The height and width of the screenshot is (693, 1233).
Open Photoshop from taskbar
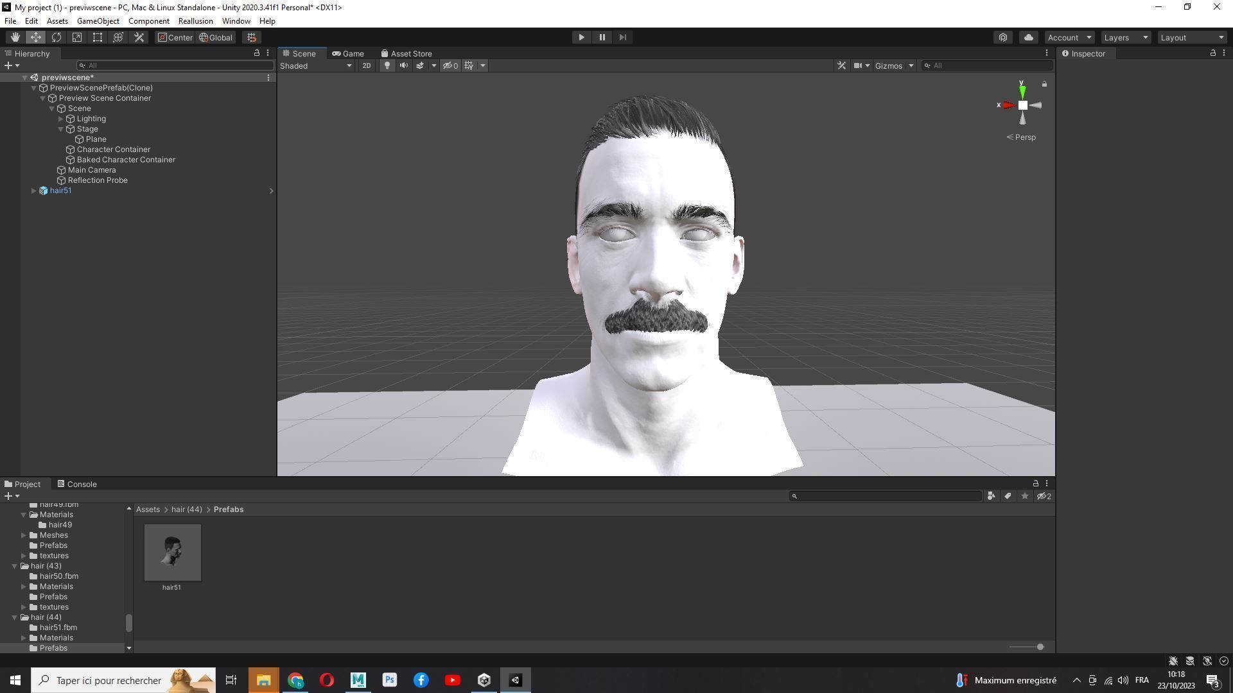389,680
